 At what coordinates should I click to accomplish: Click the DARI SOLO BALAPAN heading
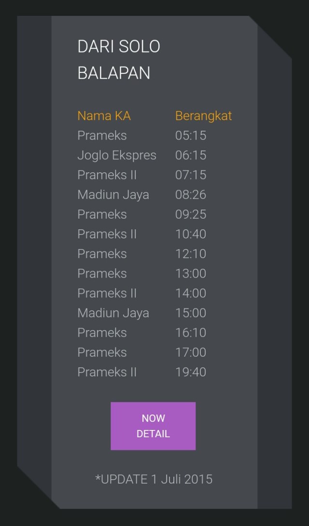click(119, 60)
